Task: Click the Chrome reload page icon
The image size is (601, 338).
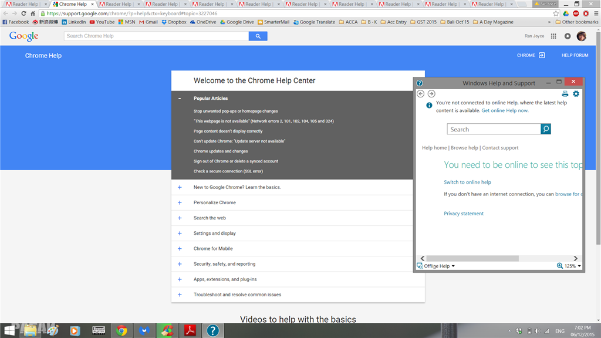Action: (x=23, y=13)
